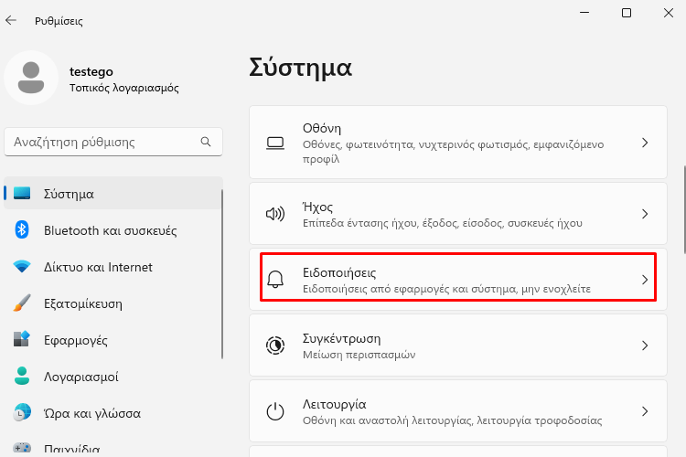Open Λειτουργία via its chevron arrow
Screen dimensions: 686x457
(x=645, y=411)
